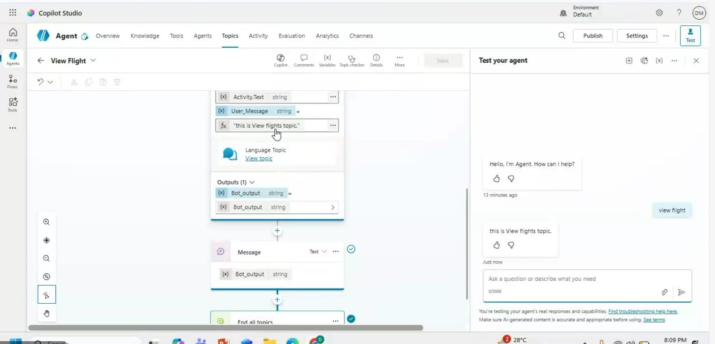
Task: Click the Publish button
Action: pos(593,36)
